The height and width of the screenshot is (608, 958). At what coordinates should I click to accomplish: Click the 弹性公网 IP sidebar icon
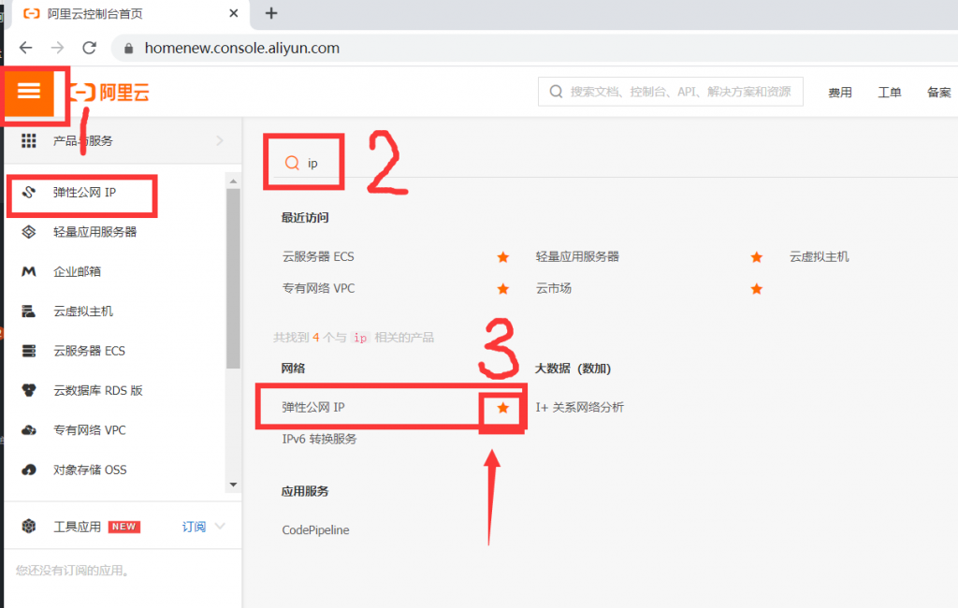tap(29, 193)
